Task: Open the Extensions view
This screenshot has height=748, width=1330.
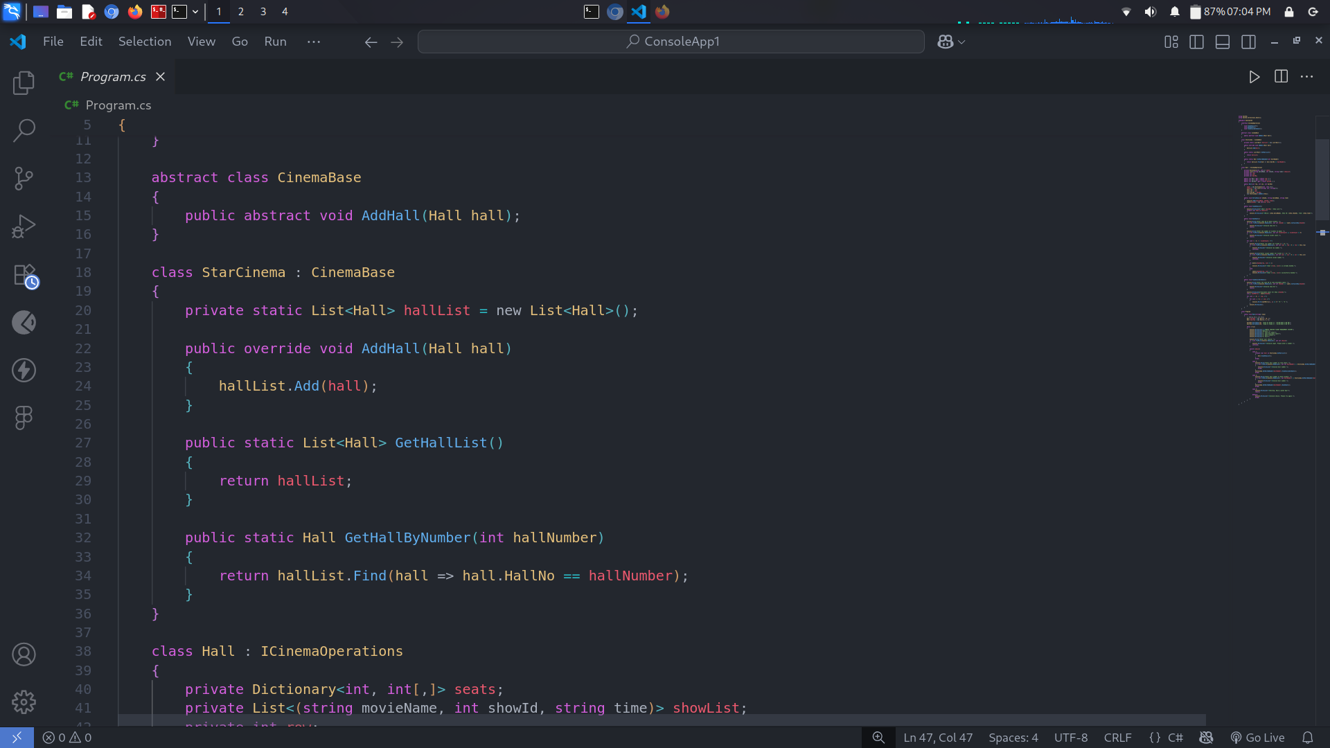Action: coord(24,275)
